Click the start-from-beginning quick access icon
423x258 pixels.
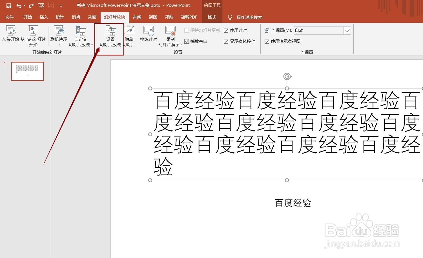[41, 5]
